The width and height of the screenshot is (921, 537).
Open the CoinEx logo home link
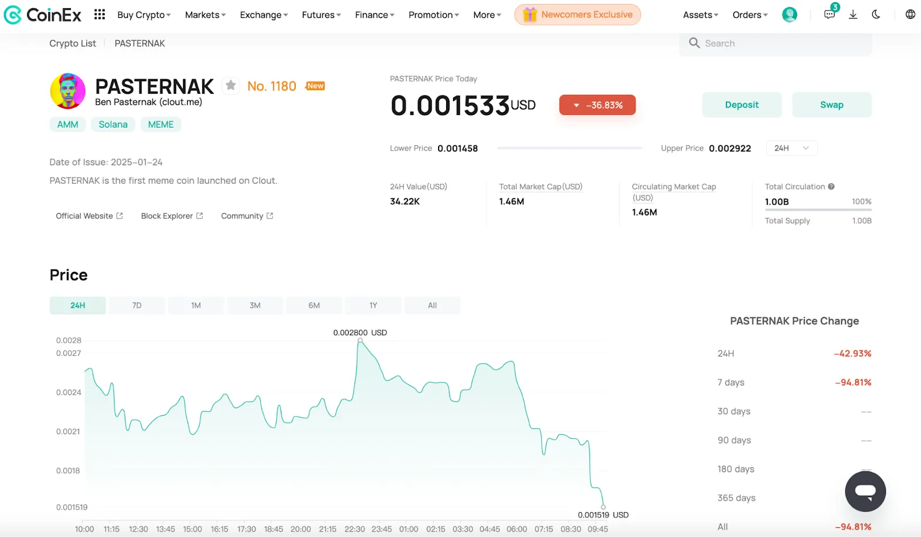coord(42,15)
